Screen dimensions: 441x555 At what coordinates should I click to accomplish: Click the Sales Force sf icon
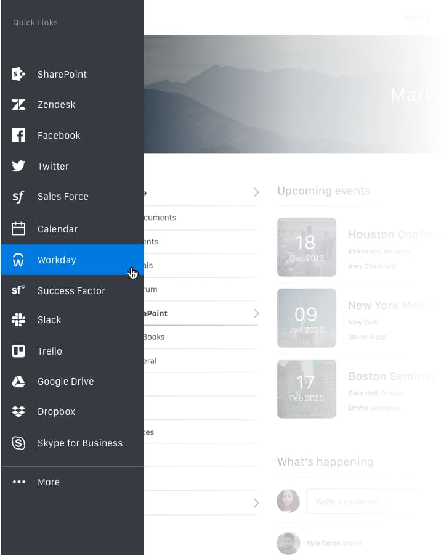[x=18, y=197]
